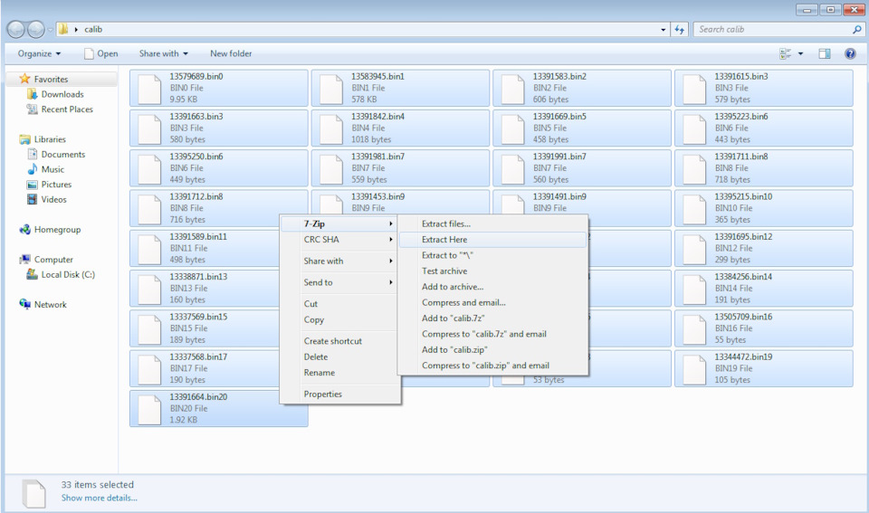Viewport: 869px width, 513px height.
Task: Open the Music library icon
Action: (x=33, y=169)
